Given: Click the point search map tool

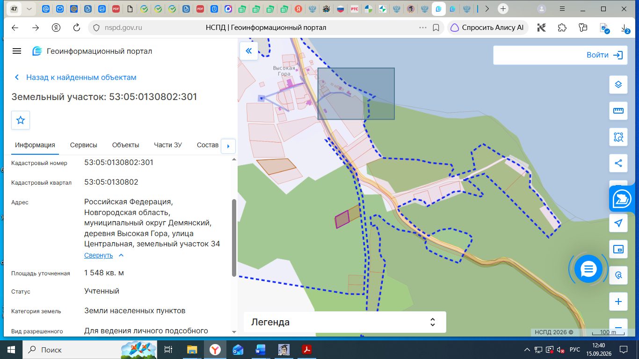Looking at the screenshot, I should [x=618, y=275].
